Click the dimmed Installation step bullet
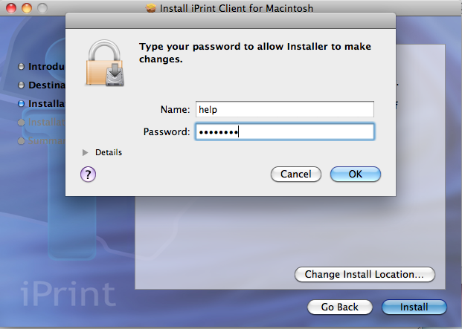The height and width of the screenshot is (329, 462). click(x=22, y=123)
